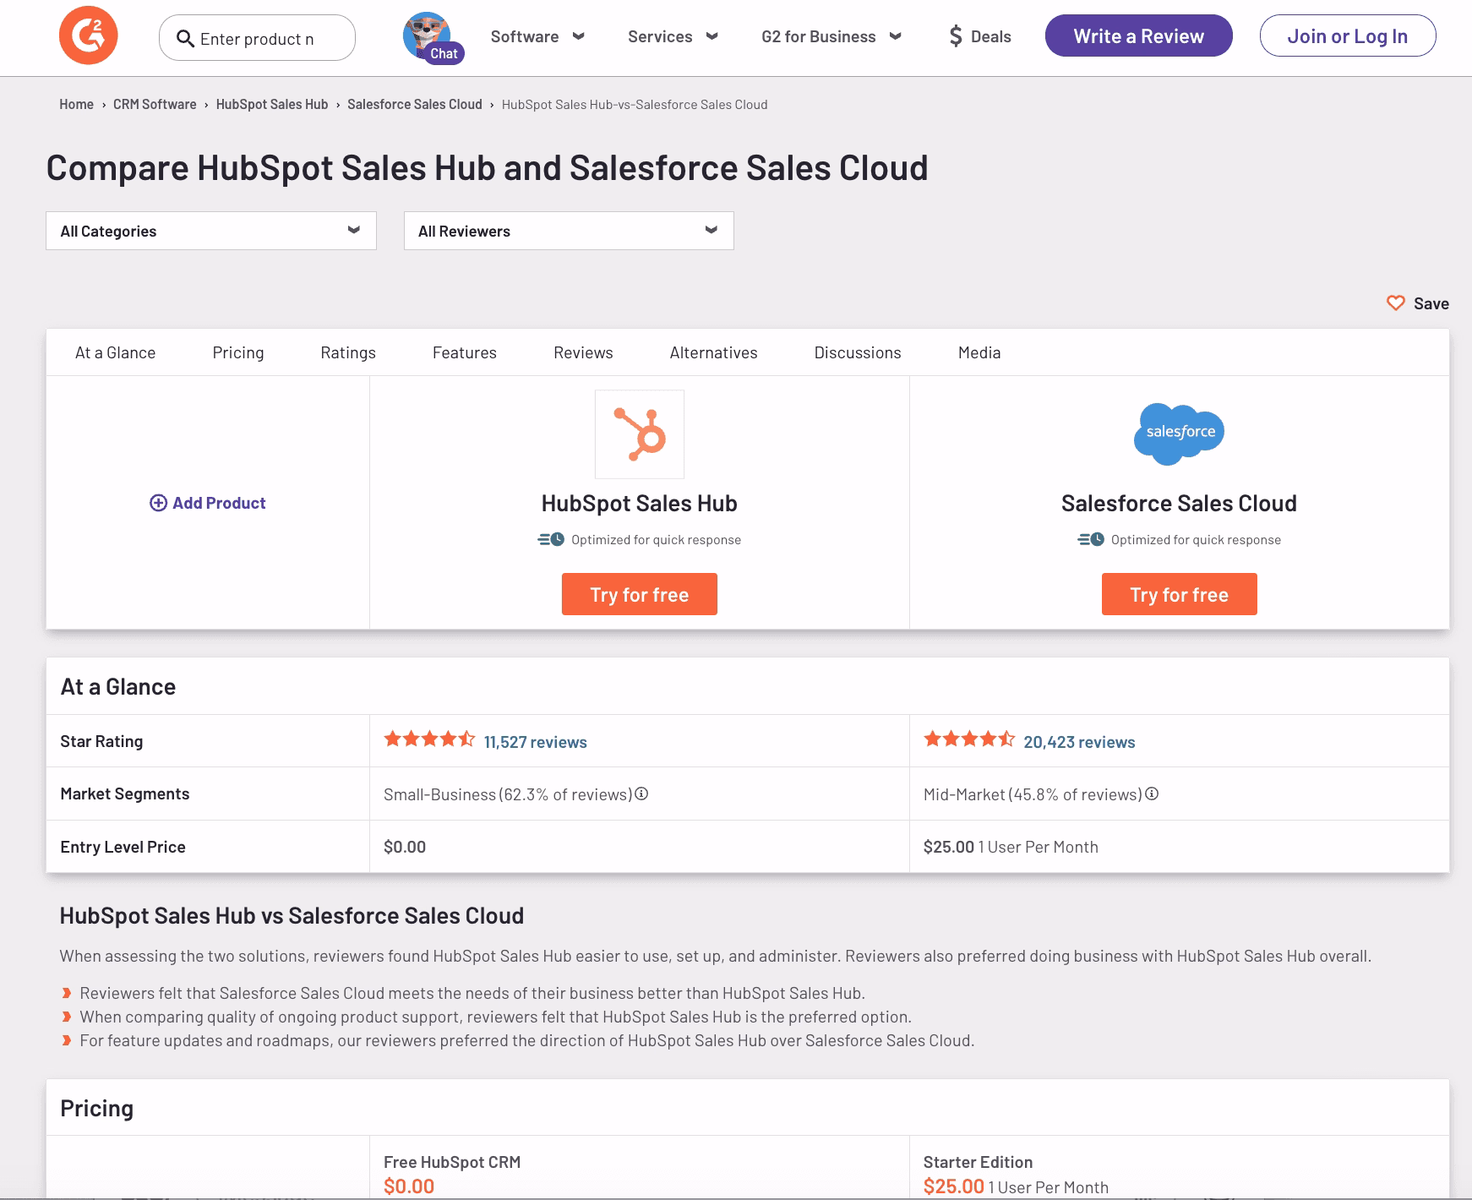Click the Free HubSpot CRM plan name
Screen dimensions: 1472x1200
coord(452,1162)
